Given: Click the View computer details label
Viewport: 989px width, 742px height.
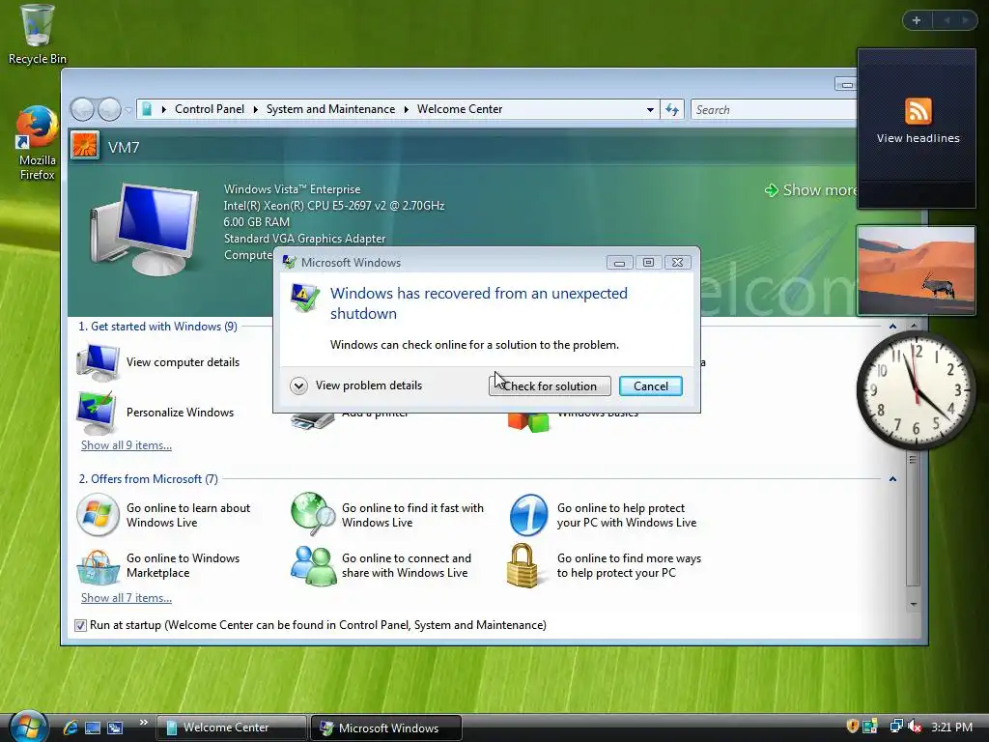Looking at the screenshot, I should [x=183, y=362].
